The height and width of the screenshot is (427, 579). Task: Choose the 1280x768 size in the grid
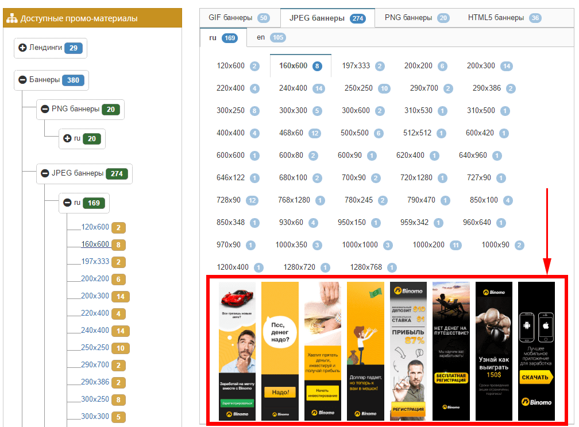[373, 267]
